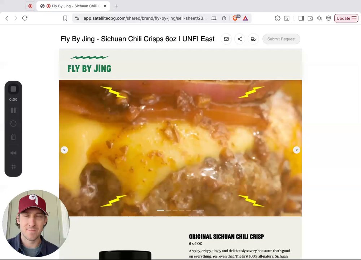361x260 pixels.
Task: Pause the screen recording
Action: (x=13, y=110)
